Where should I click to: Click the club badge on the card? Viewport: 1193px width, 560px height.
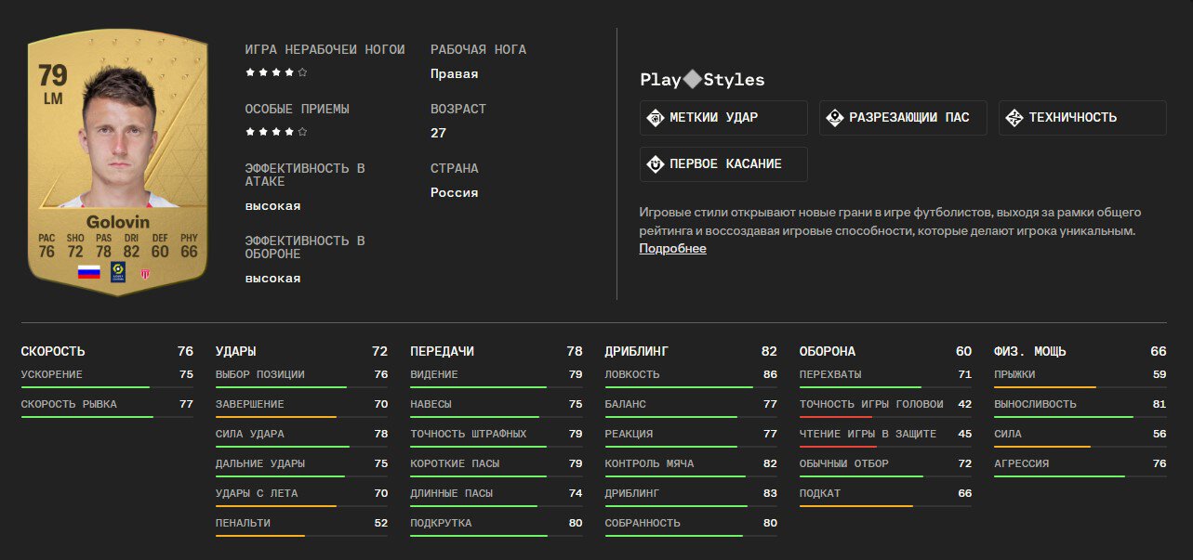click(x=145, y=273)
